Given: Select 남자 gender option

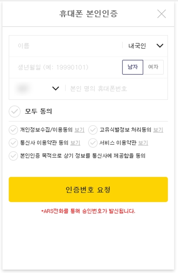Looking at the screenshot, I should coord(133,67).
